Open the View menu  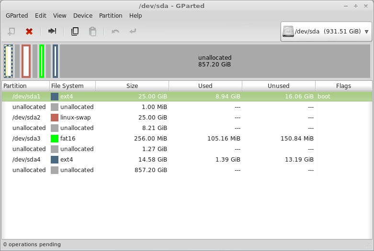coord(60,16)
